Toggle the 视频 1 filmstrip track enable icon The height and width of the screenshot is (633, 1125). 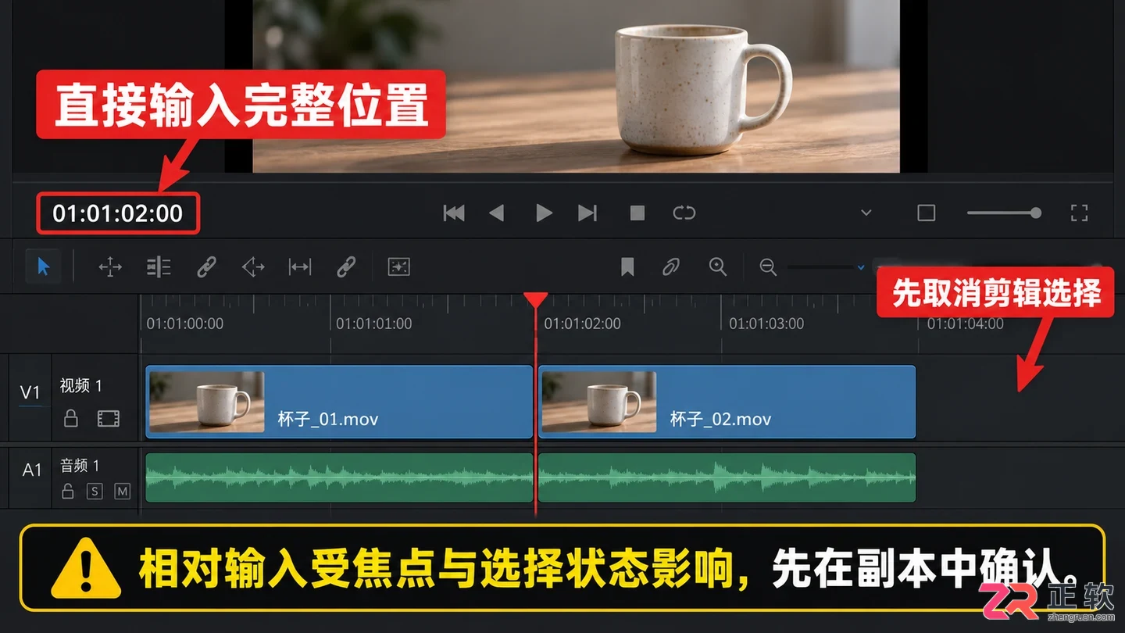click(109, 419)
